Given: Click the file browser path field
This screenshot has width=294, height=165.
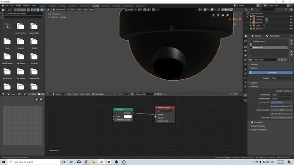Looking at the screenshot, I should click(x=23, y=14).
